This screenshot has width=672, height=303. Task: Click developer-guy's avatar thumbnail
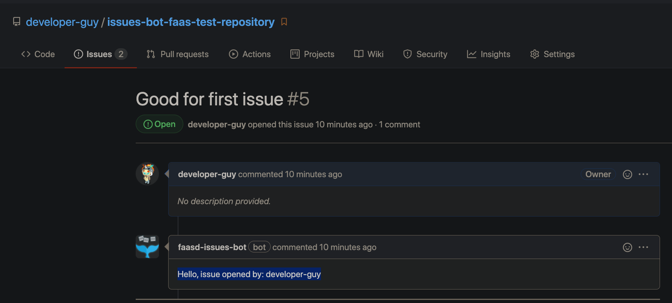(x=147, y=174)
